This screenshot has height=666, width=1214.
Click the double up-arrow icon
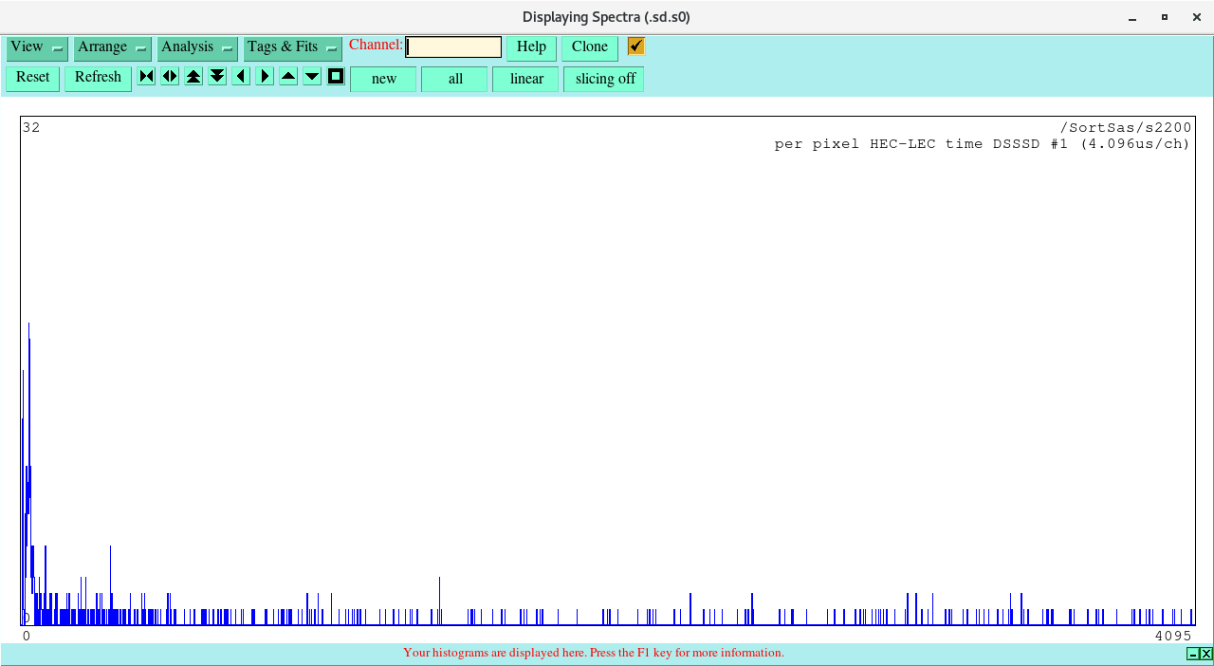193,77
